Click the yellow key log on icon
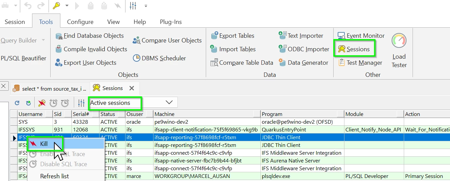 pyautogui.click(x=56, y=6)
